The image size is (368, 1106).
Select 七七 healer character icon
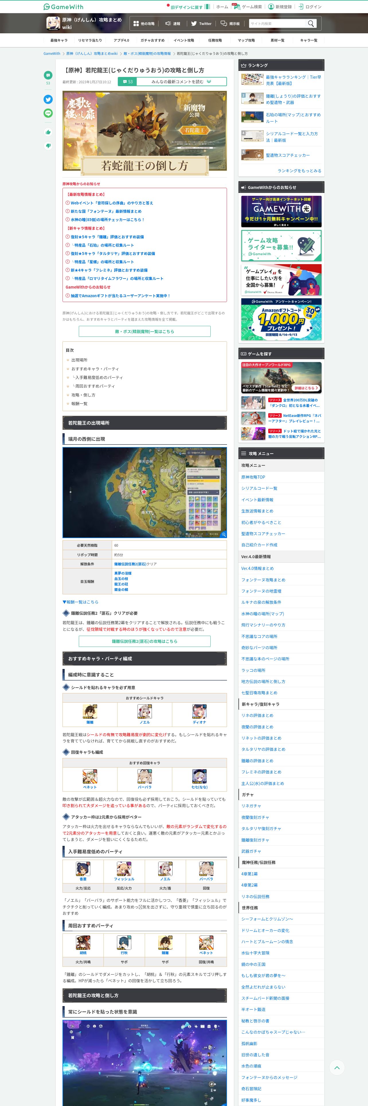coord(199,776)
